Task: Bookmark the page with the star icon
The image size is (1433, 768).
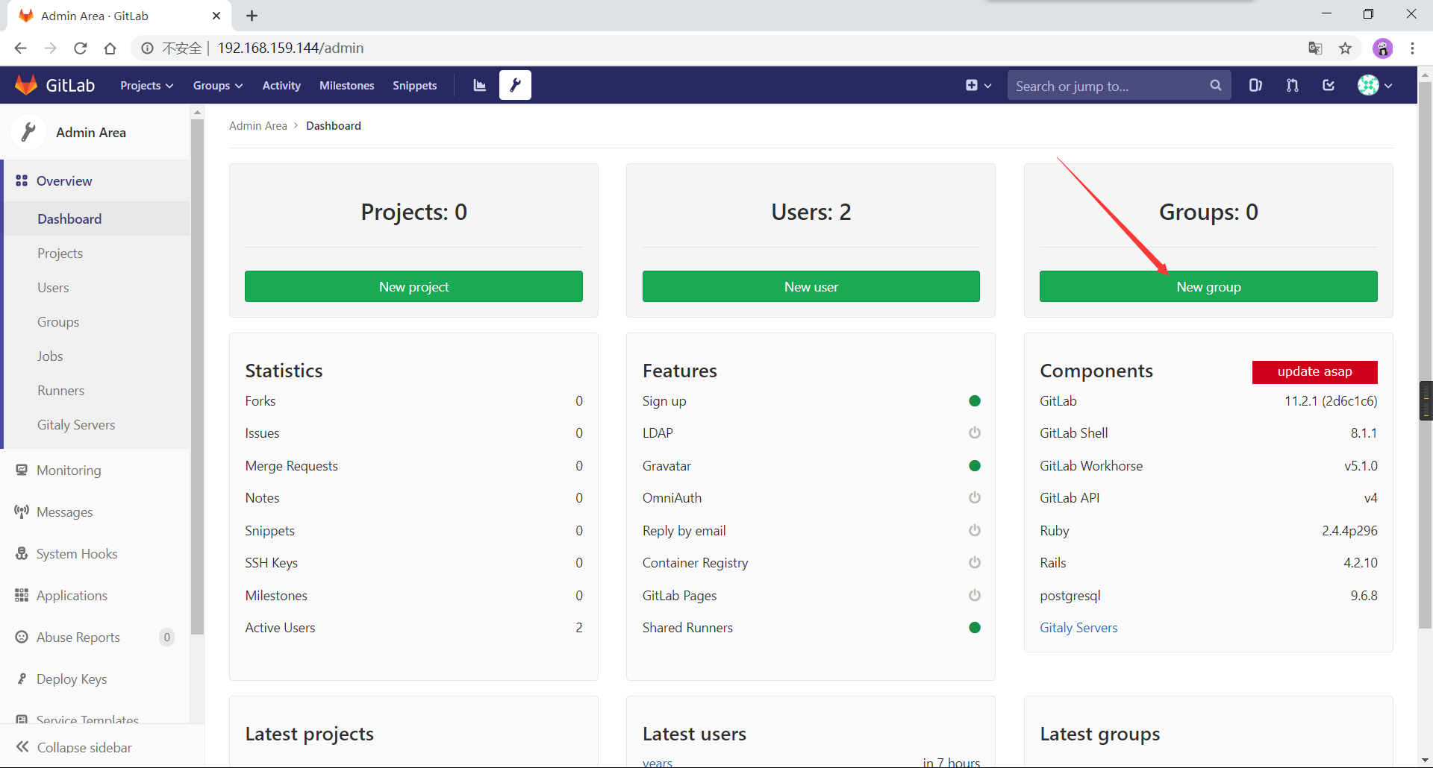Action: click(x=1345, y=48)
